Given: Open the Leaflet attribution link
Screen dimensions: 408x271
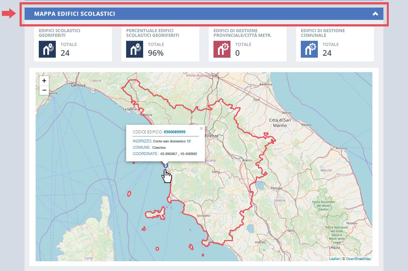Looking at the screenshot, I should 335,259.
